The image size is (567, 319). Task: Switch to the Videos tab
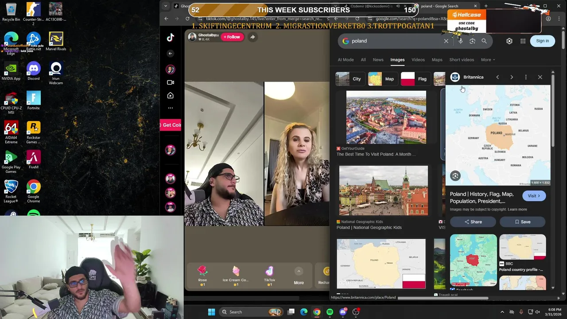(418, 60)
